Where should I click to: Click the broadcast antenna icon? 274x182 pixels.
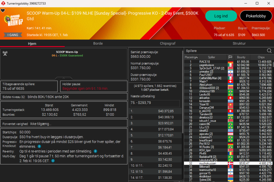pos(5,53)
